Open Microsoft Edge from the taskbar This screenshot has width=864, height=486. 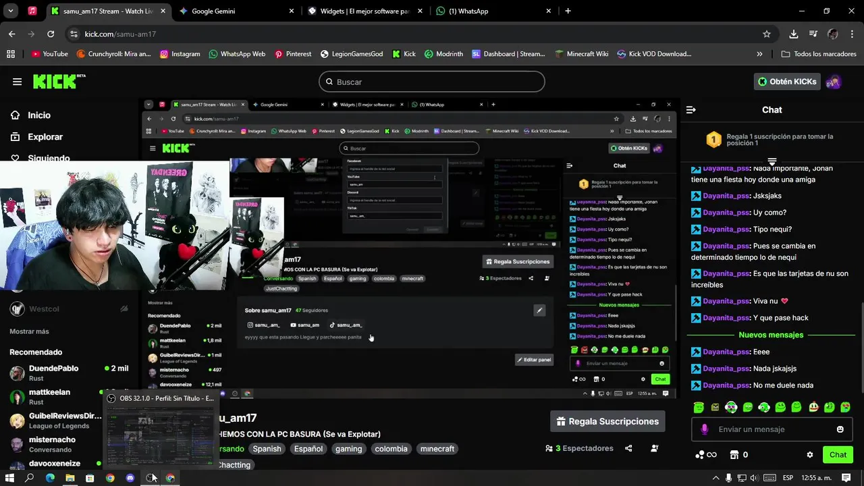pos(50,478)
